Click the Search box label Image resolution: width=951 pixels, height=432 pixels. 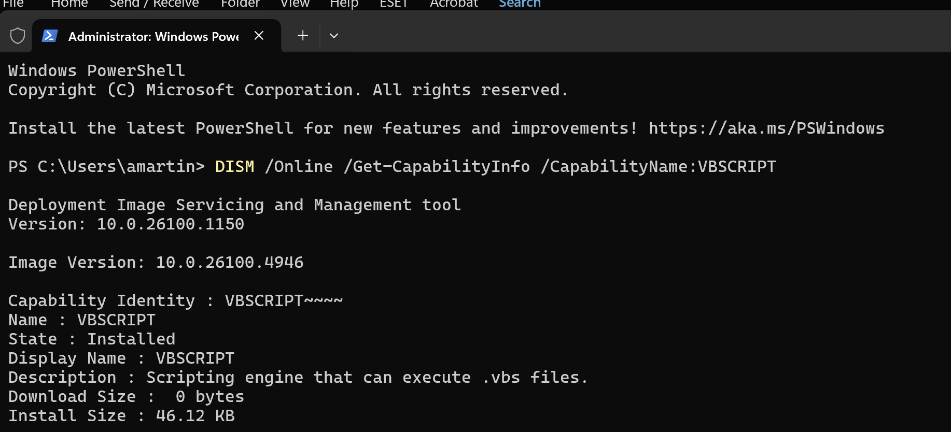tap(520, 4)
